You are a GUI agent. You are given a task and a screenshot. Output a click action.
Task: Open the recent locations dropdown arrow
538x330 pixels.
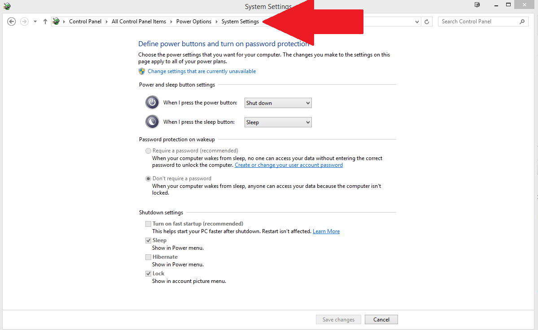[x=35, y=22]
